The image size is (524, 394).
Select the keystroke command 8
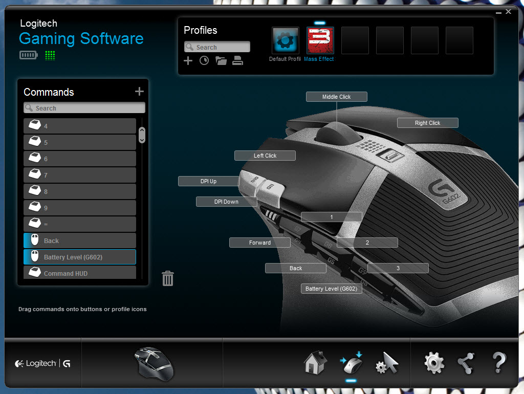pos(80,191)
